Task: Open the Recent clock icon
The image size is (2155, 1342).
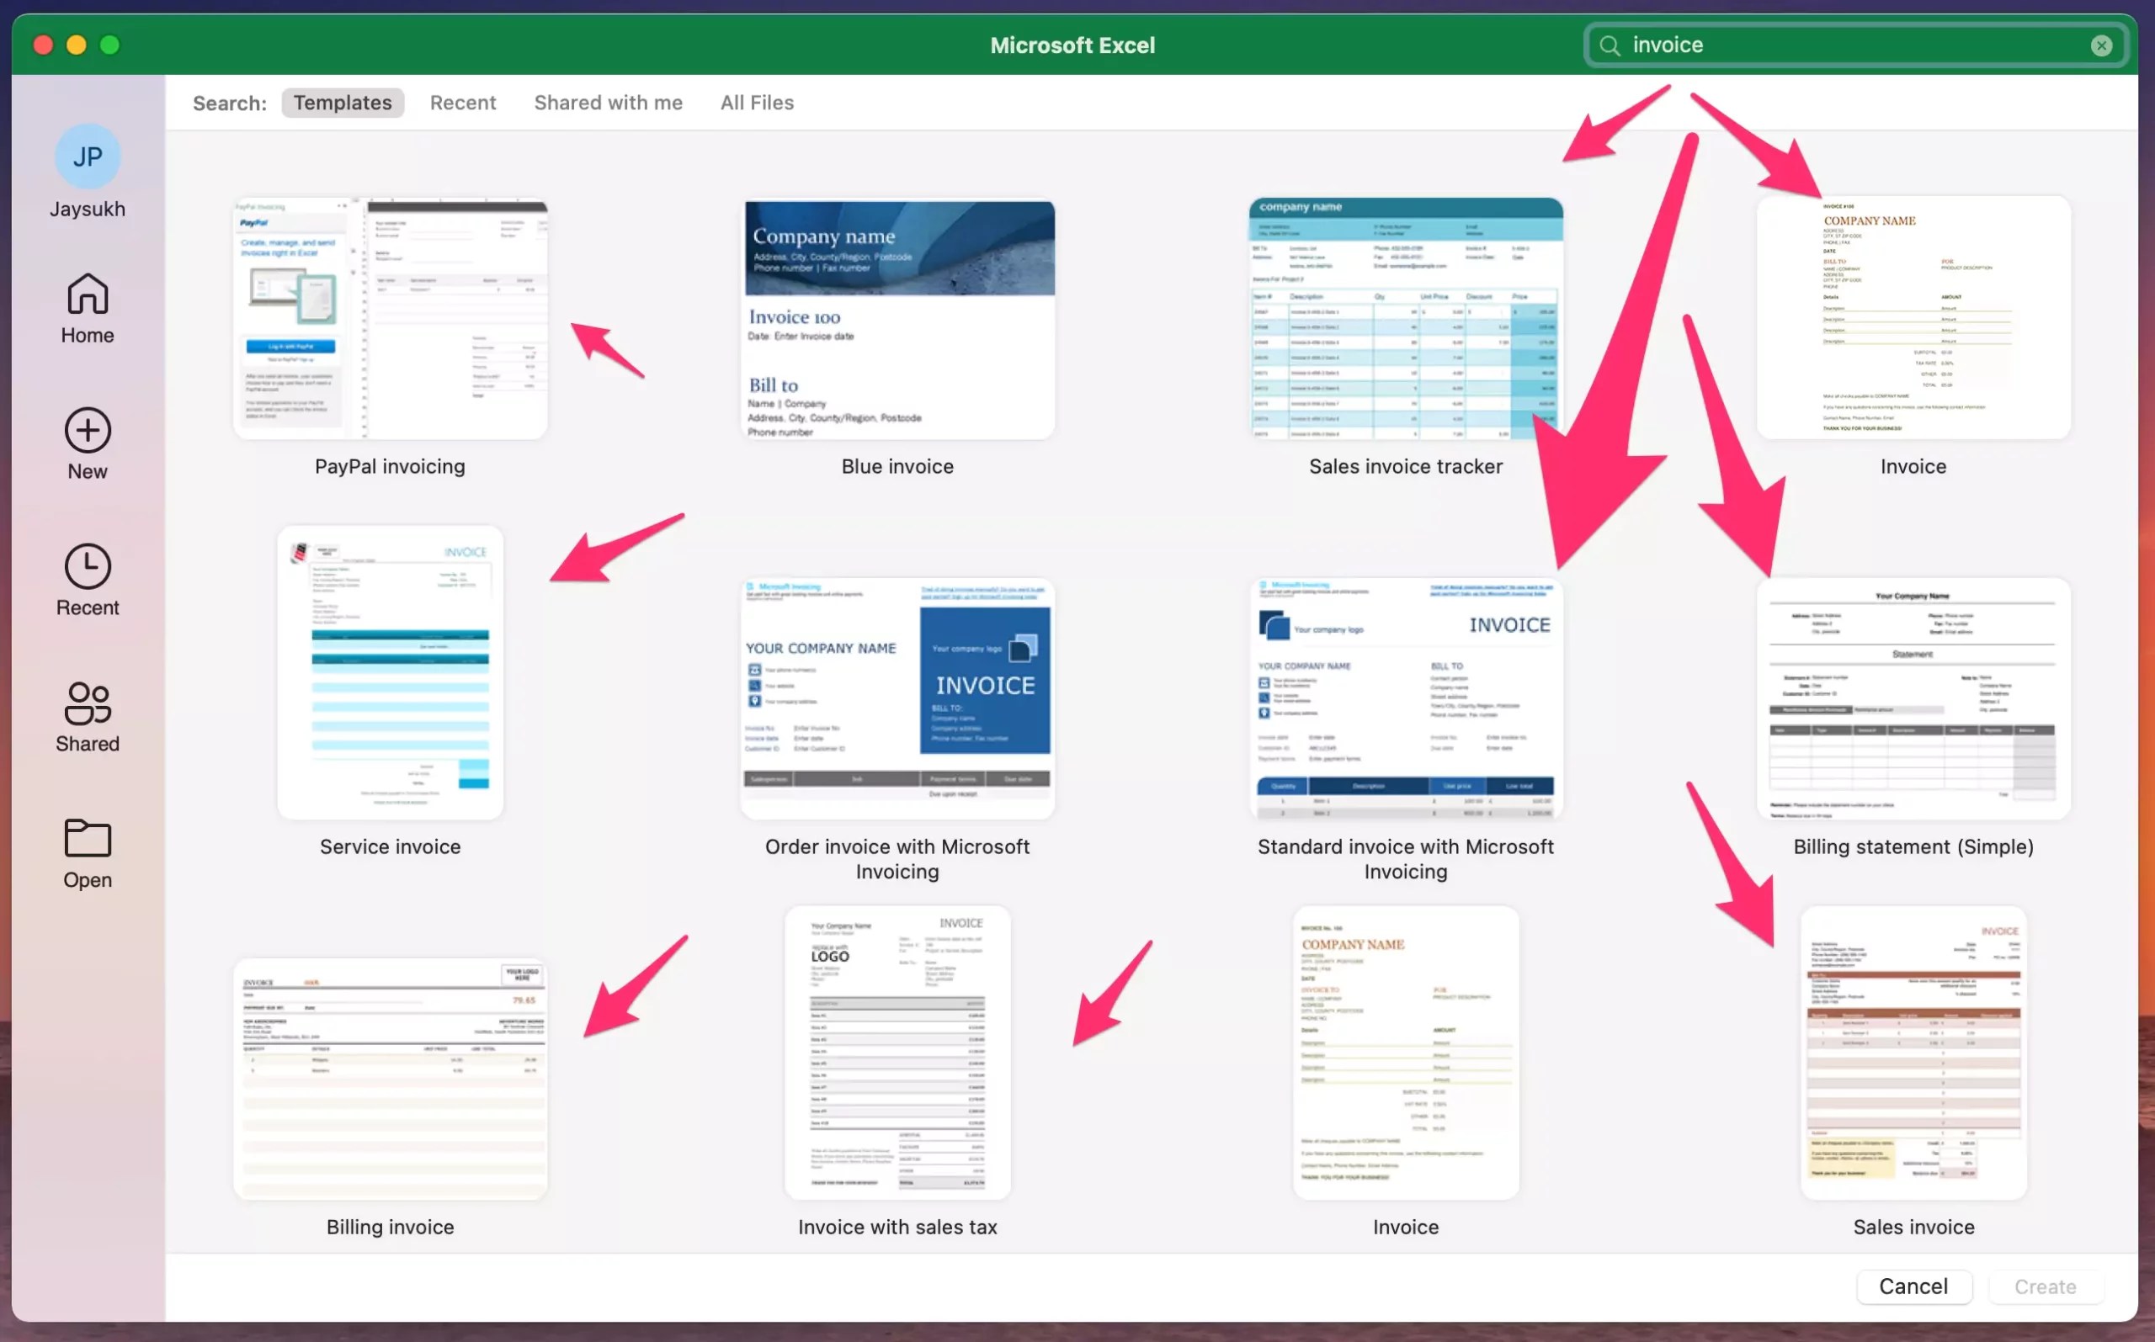Action: pos(87,566)
